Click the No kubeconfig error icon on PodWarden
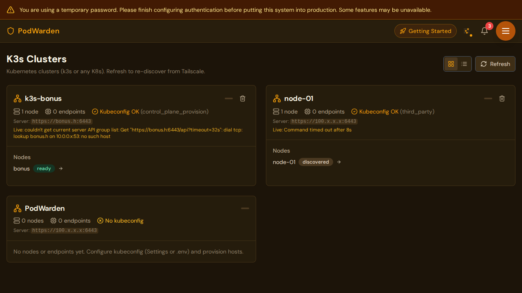Image resolution: width=522 pixels, height=293 pixels. (x=100, y=221)
